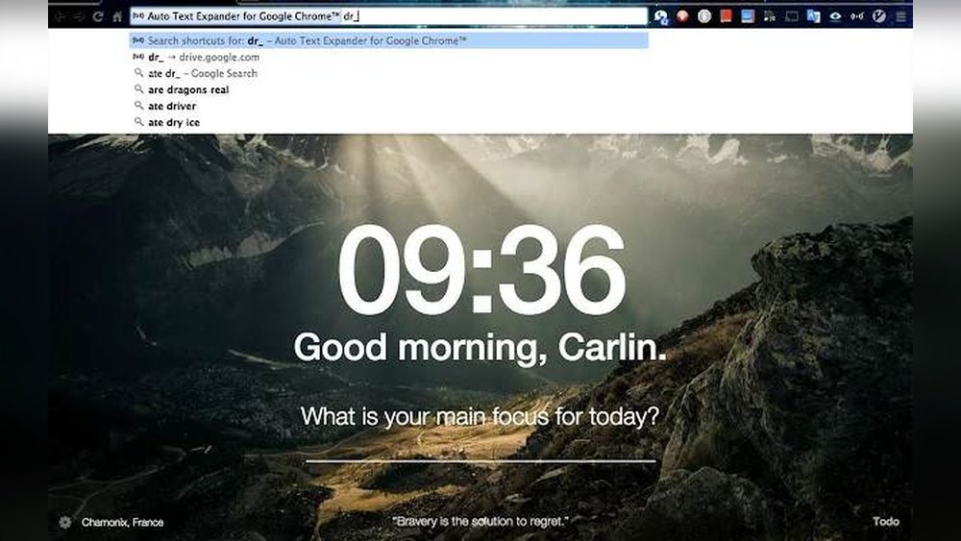The width and height of the screenshot is (961, 541).
Task: Select 'ate dr_ – Google Search' suggestion
Action: (388, 73)
